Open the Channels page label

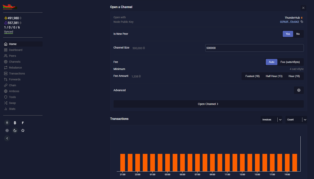coord(15,62)
